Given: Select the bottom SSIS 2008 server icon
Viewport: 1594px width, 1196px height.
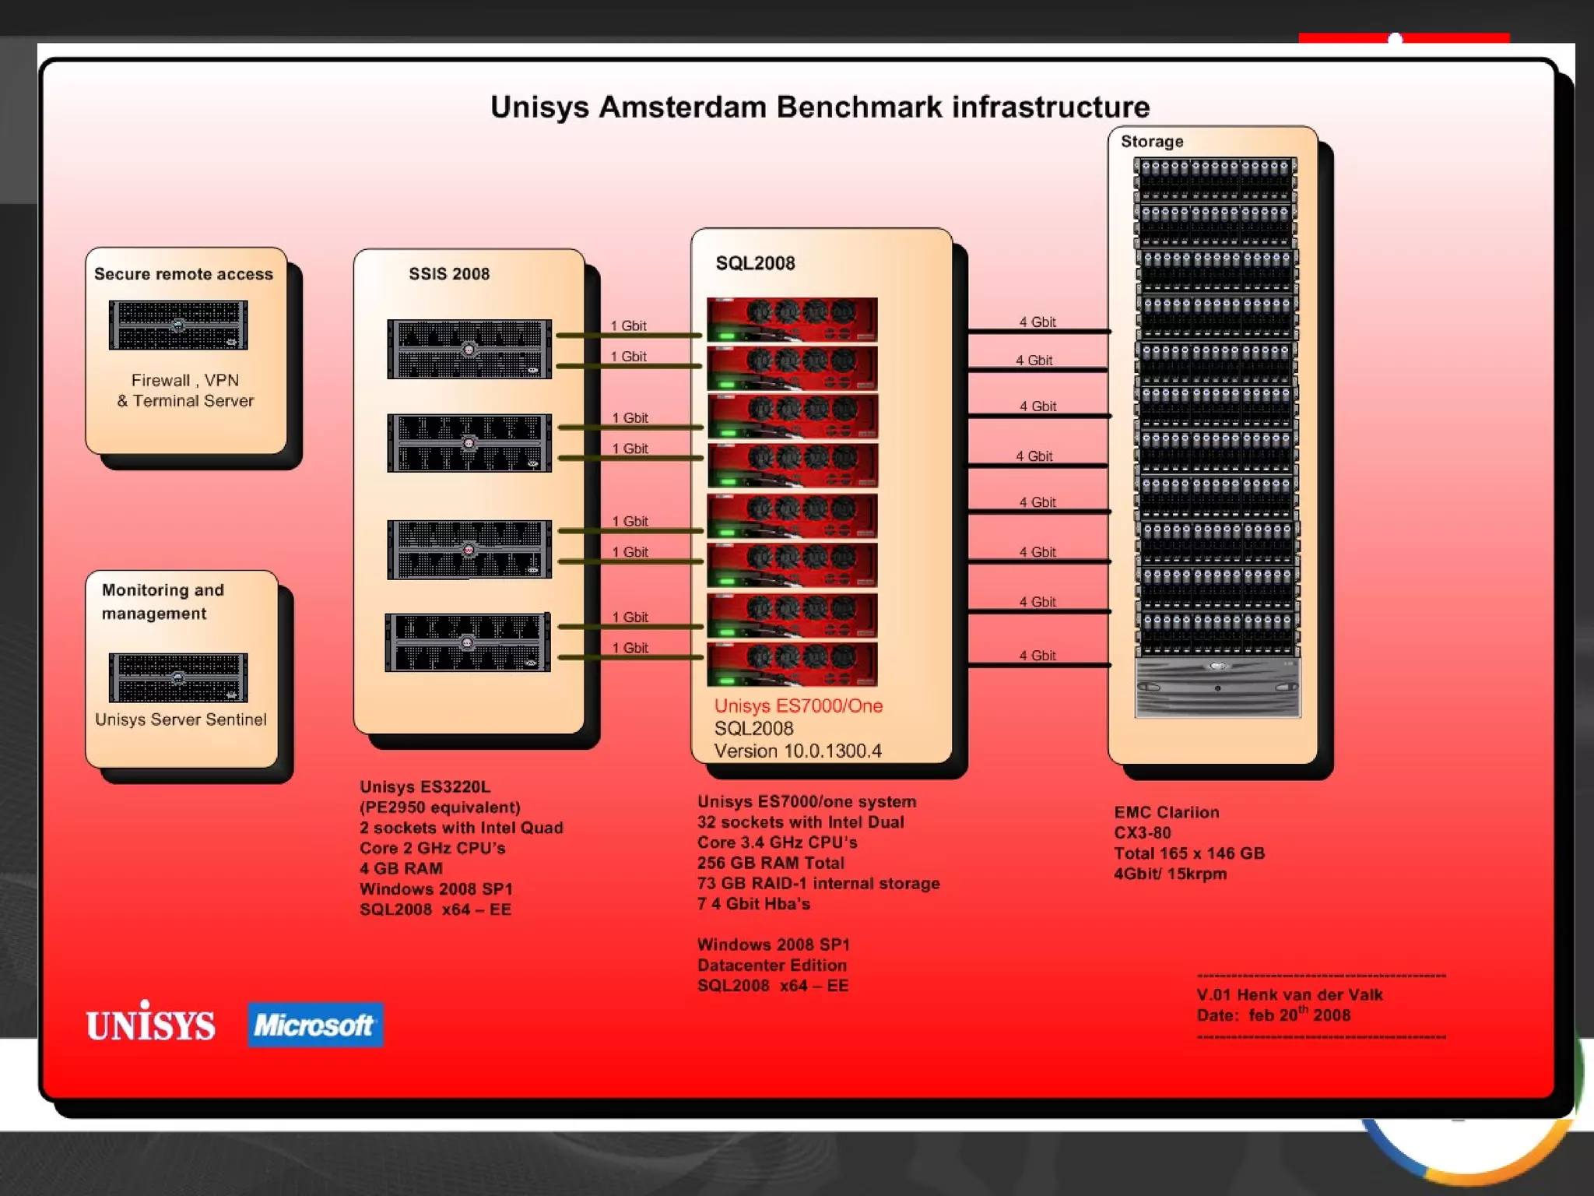Looking at the screenshot, I should [x=468, y=642].
